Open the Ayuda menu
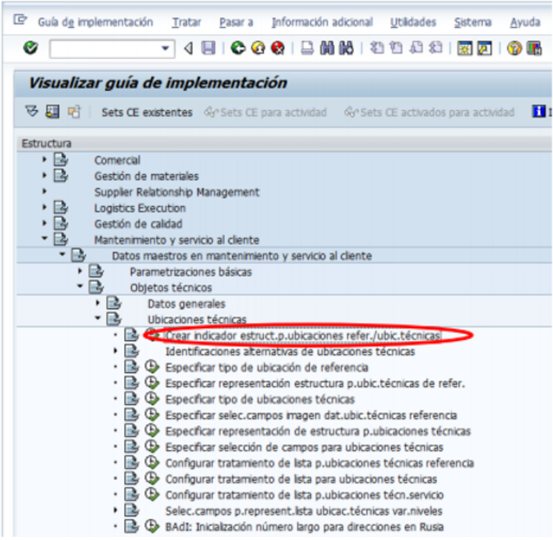 coord(525,23)
